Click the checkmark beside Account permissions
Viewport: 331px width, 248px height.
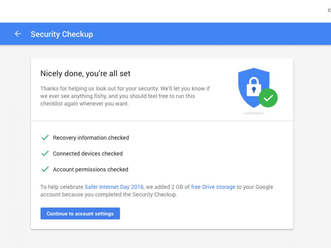point(45,169)
